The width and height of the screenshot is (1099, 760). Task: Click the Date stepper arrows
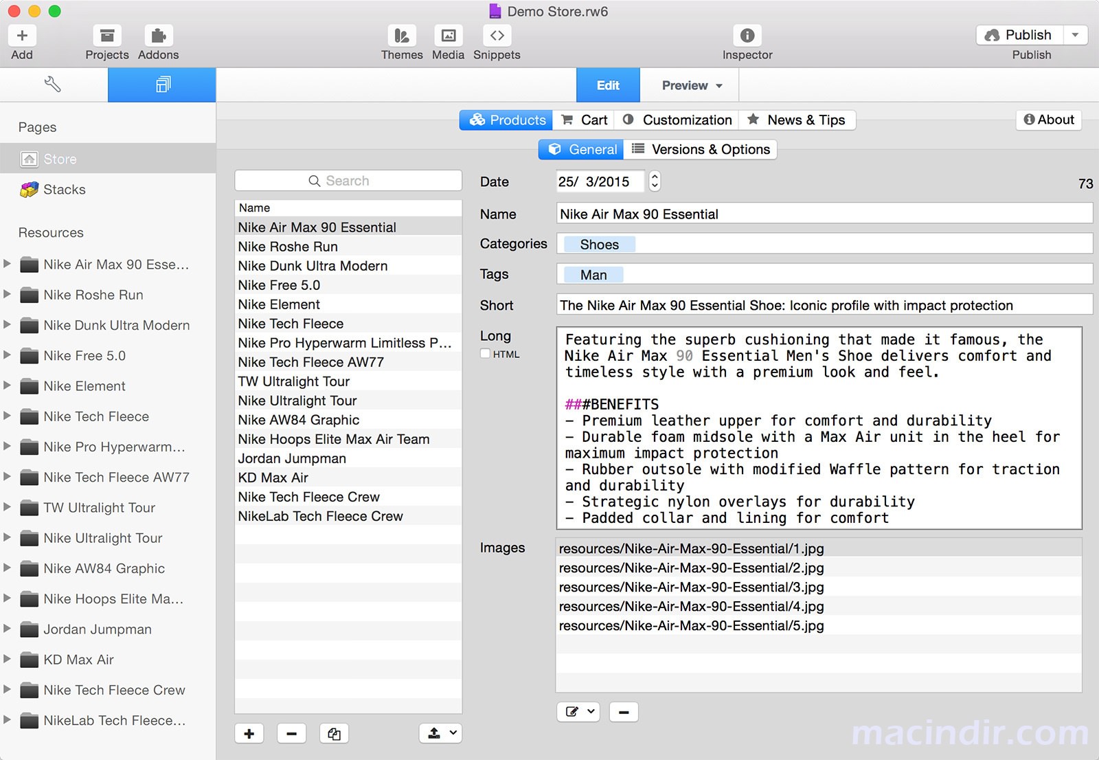click(x=655, y=181)
